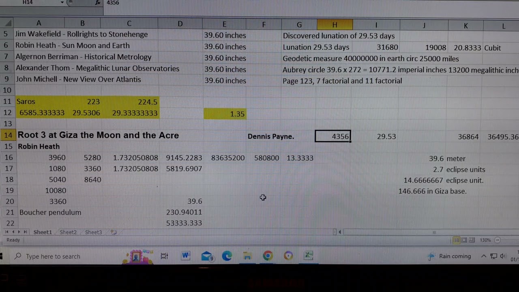
Task: Open File Explorer from the taskbar
Action: [x=247, y=256]
